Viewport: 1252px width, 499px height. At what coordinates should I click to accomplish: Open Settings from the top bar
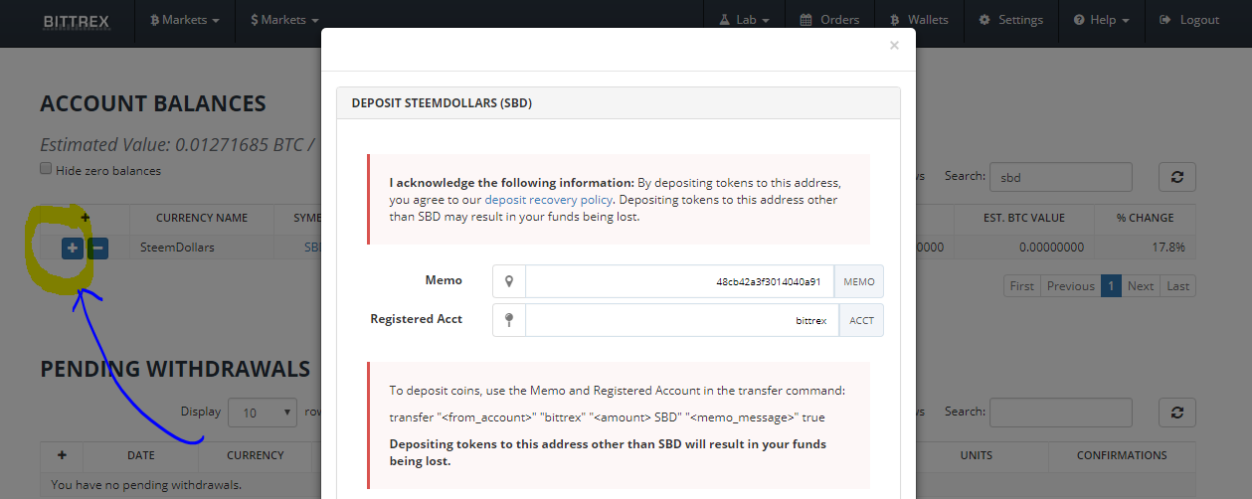tap(1010, 20)
